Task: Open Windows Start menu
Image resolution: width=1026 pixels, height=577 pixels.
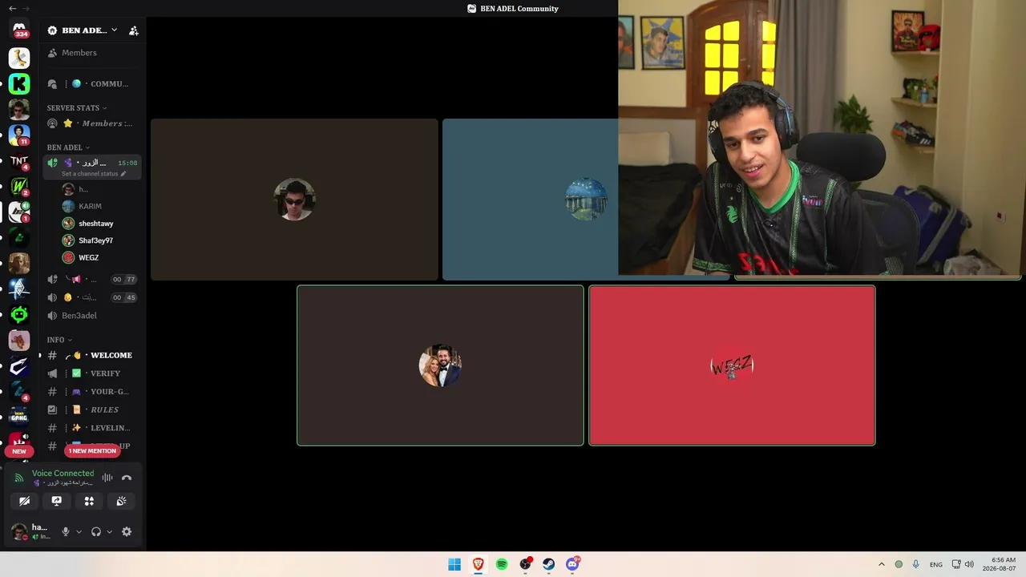Action: pos(454,564)
